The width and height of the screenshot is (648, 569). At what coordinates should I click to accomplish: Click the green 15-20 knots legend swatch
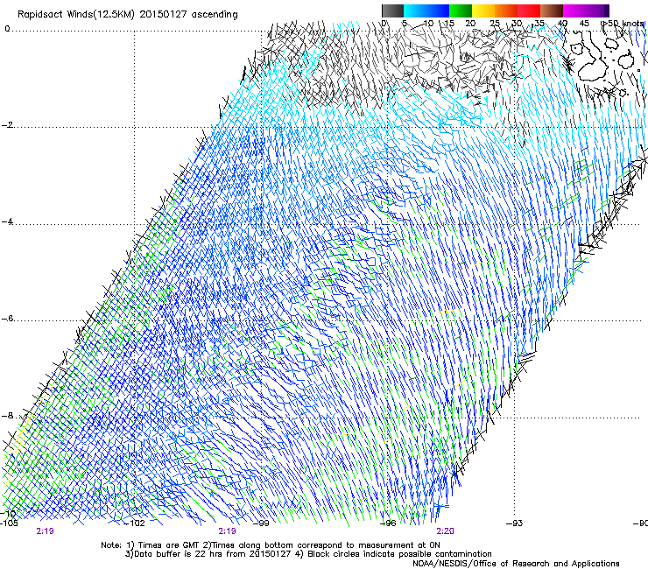point(461,11)
